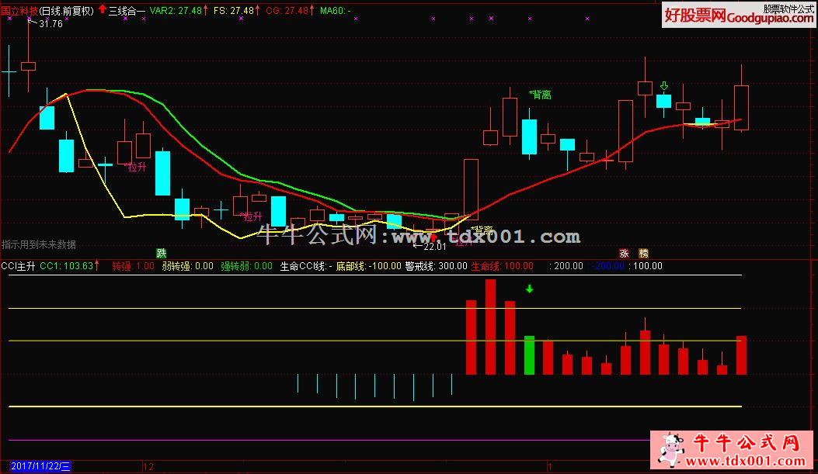Select the 2017/11/22 date marker

pyautogui.click(x=36, y=466)
